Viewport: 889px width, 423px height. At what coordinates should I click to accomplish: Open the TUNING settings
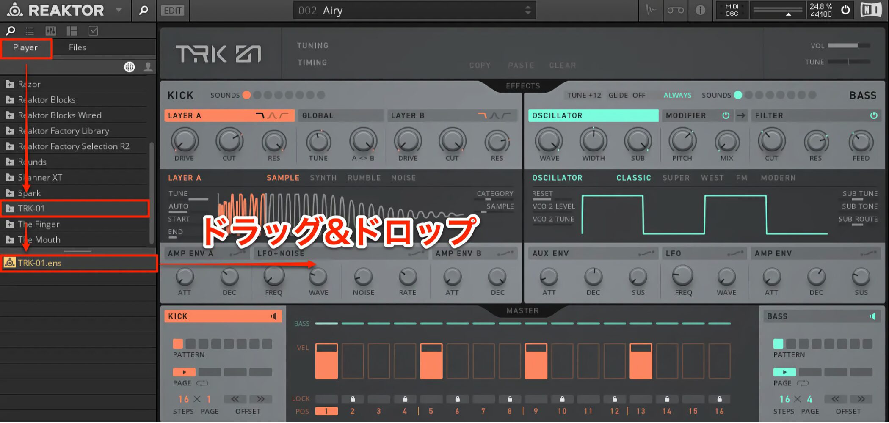click(312, 46)
